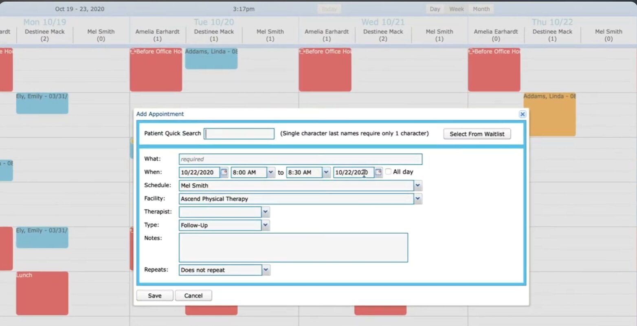The image size is (637, 326).
Task: Open the Facility dropdown list
Action: coord(418,199)
